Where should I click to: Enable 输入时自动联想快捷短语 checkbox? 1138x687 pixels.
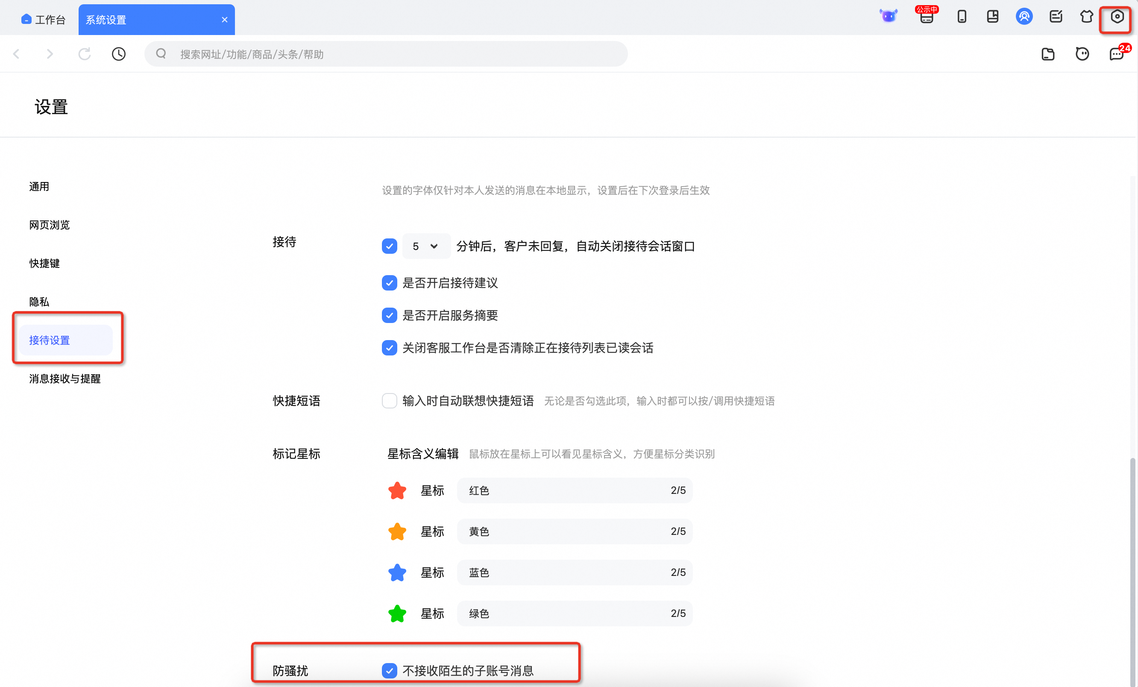[x=389, y=401]
